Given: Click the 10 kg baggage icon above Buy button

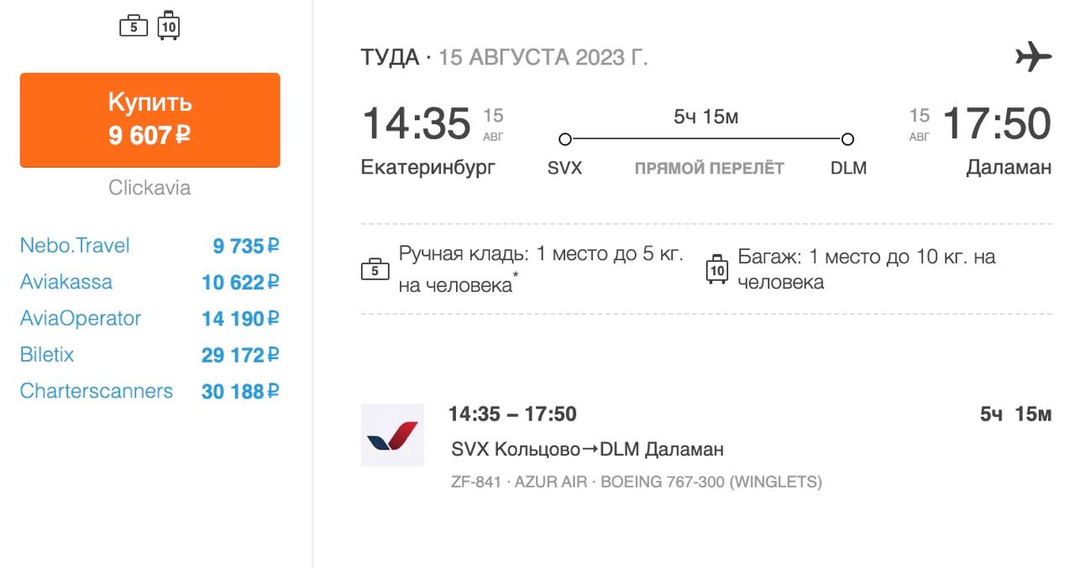Looking at the screenshot, I should pyautogui.click(x=169, y=27).
